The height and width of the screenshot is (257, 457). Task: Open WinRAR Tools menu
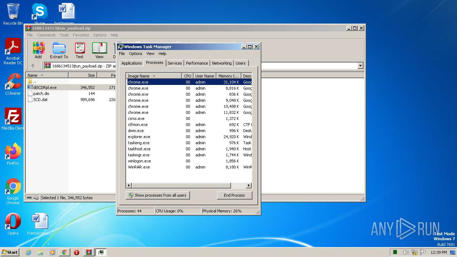click(64, 35)
